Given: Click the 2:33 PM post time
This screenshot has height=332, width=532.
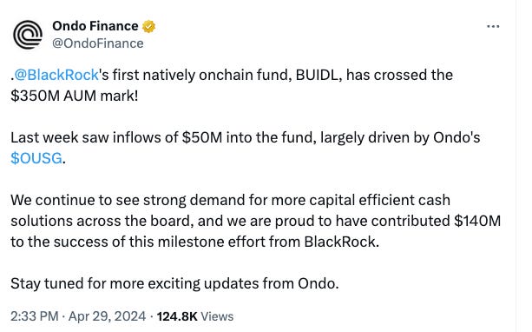Looking at the screenshot, I should [34, 316].
